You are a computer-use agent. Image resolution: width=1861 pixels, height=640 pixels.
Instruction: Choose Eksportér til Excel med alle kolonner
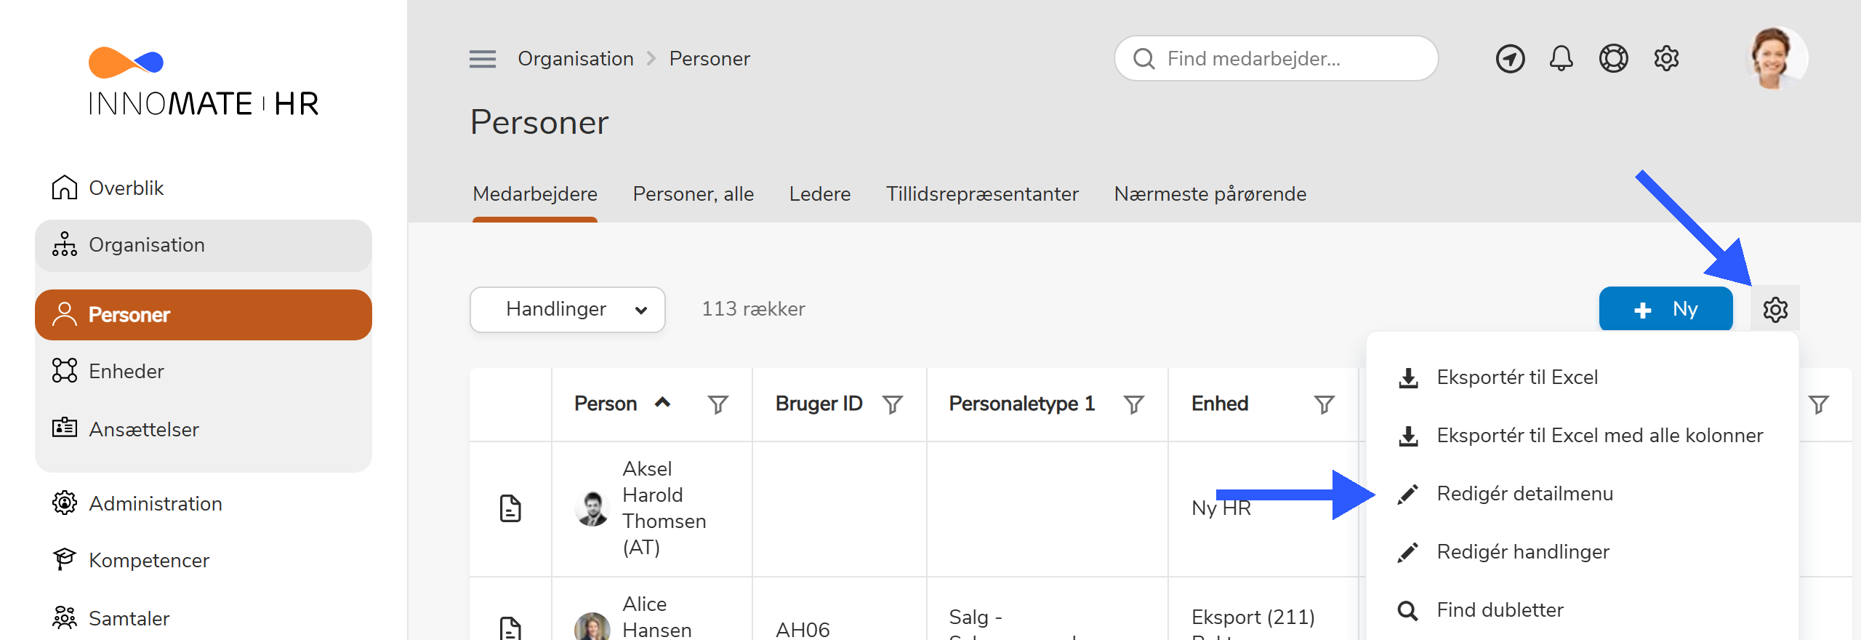pyautogui.click(x=1582, y=436)
